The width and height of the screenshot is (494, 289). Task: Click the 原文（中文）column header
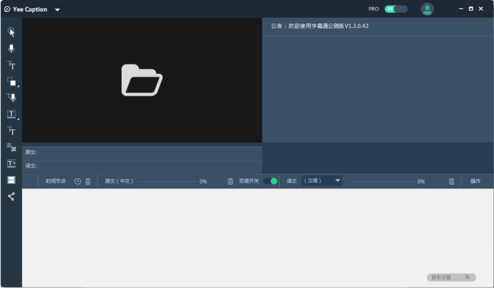[119, 181]
